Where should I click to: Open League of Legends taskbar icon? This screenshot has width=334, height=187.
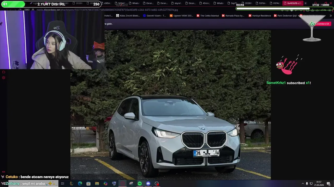[x=71, y=184]
